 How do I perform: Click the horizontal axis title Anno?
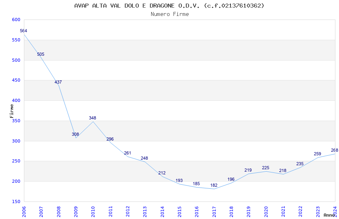pos(329,215)
